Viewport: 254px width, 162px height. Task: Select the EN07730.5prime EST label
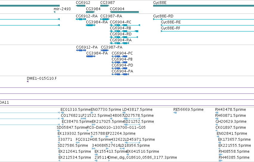click(106, 110)
